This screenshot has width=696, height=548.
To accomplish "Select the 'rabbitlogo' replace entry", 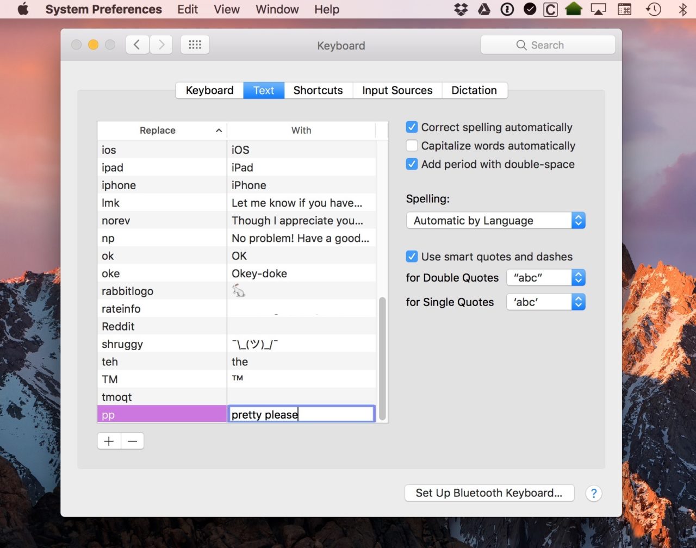I will pyautogui.click(x=127, y=291).
